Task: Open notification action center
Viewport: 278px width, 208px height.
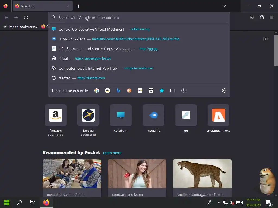Action: 268,203
